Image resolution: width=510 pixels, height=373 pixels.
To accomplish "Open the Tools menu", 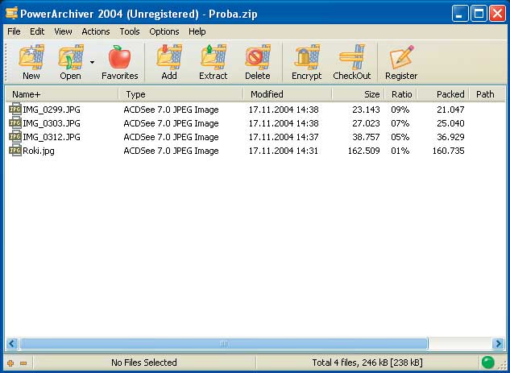I will pyautogui.click(x=130, y=31).
